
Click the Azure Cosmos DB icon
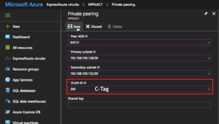[7, 112]
